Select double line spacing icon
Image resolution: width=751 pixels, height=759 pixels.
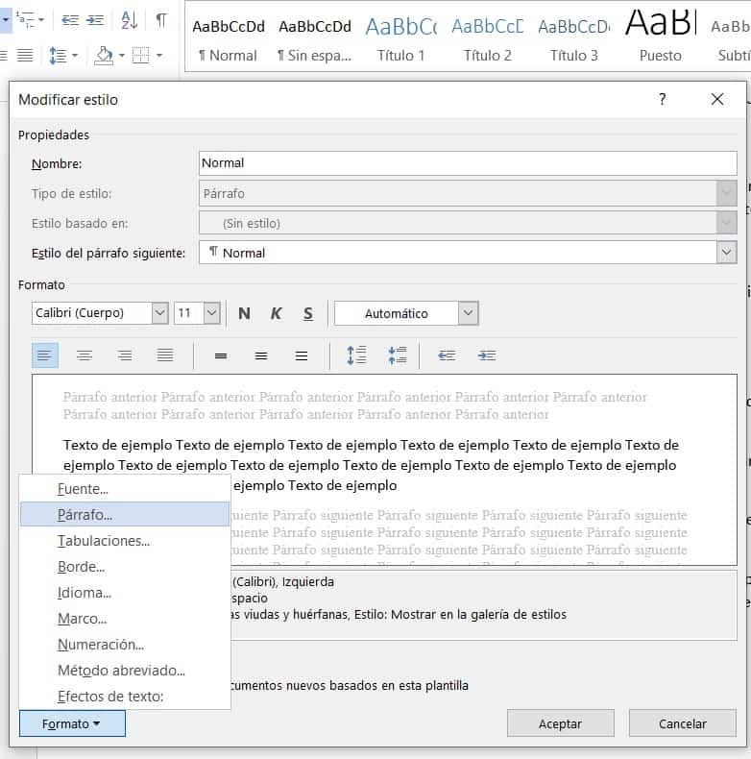(x=302, y=355)
